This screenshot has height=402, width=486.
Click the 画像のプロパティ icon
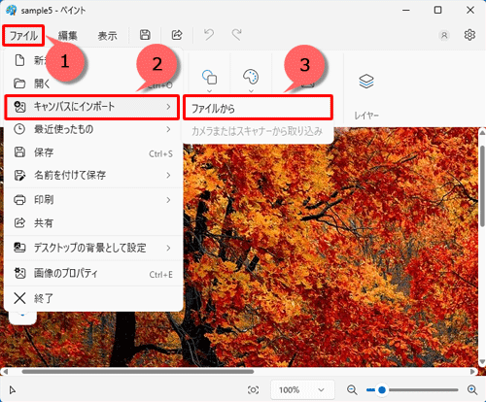(x=19, y=274)
